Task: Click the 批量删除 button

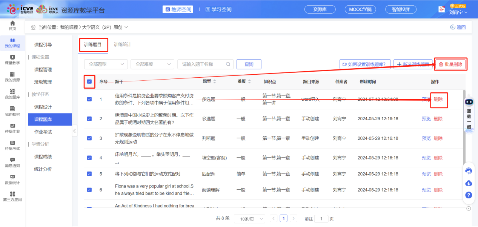Action: coord(450,64)
